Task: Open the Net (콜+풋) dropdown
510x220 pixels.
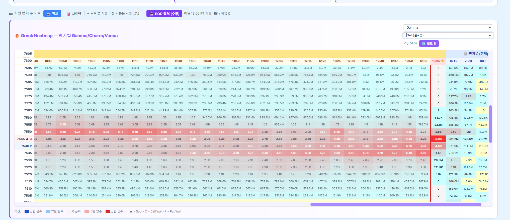Action: pyautogui.click(x=448, y=35)
